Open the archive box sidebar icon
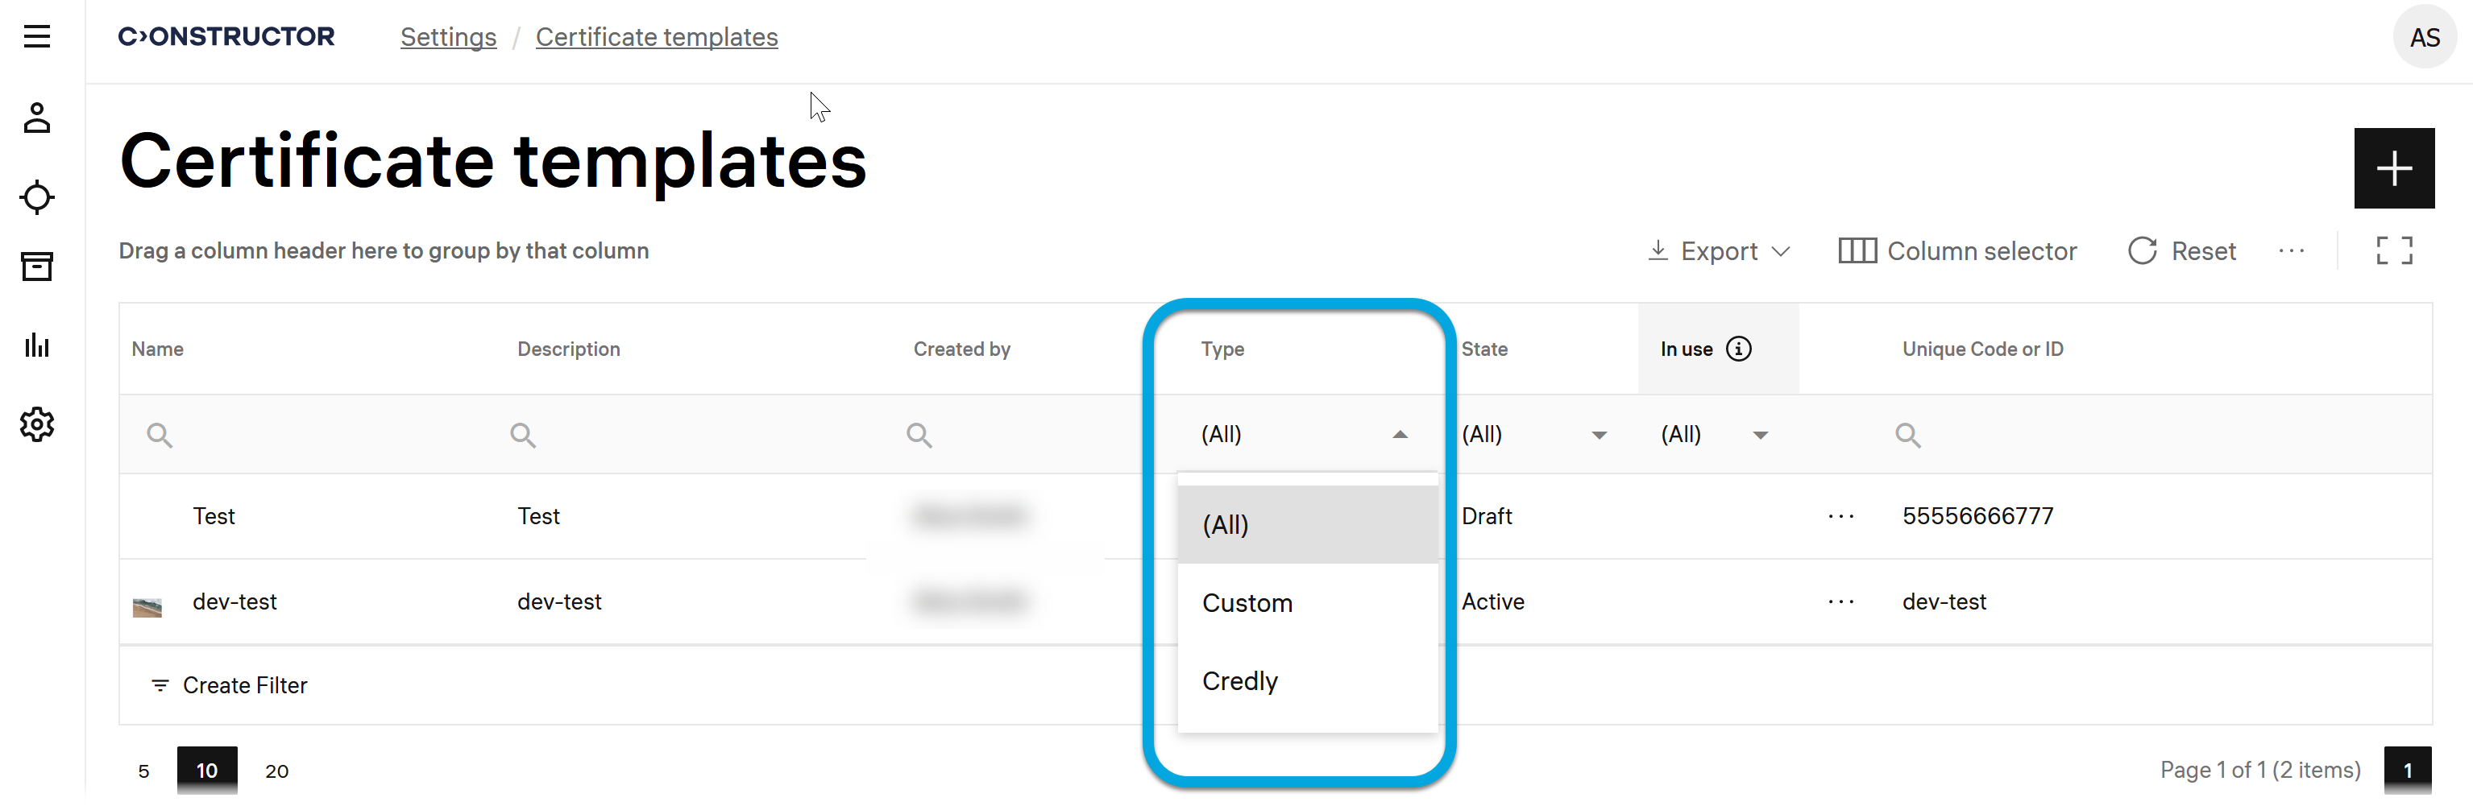The image size is (2473, 806). tap(36, 267)
